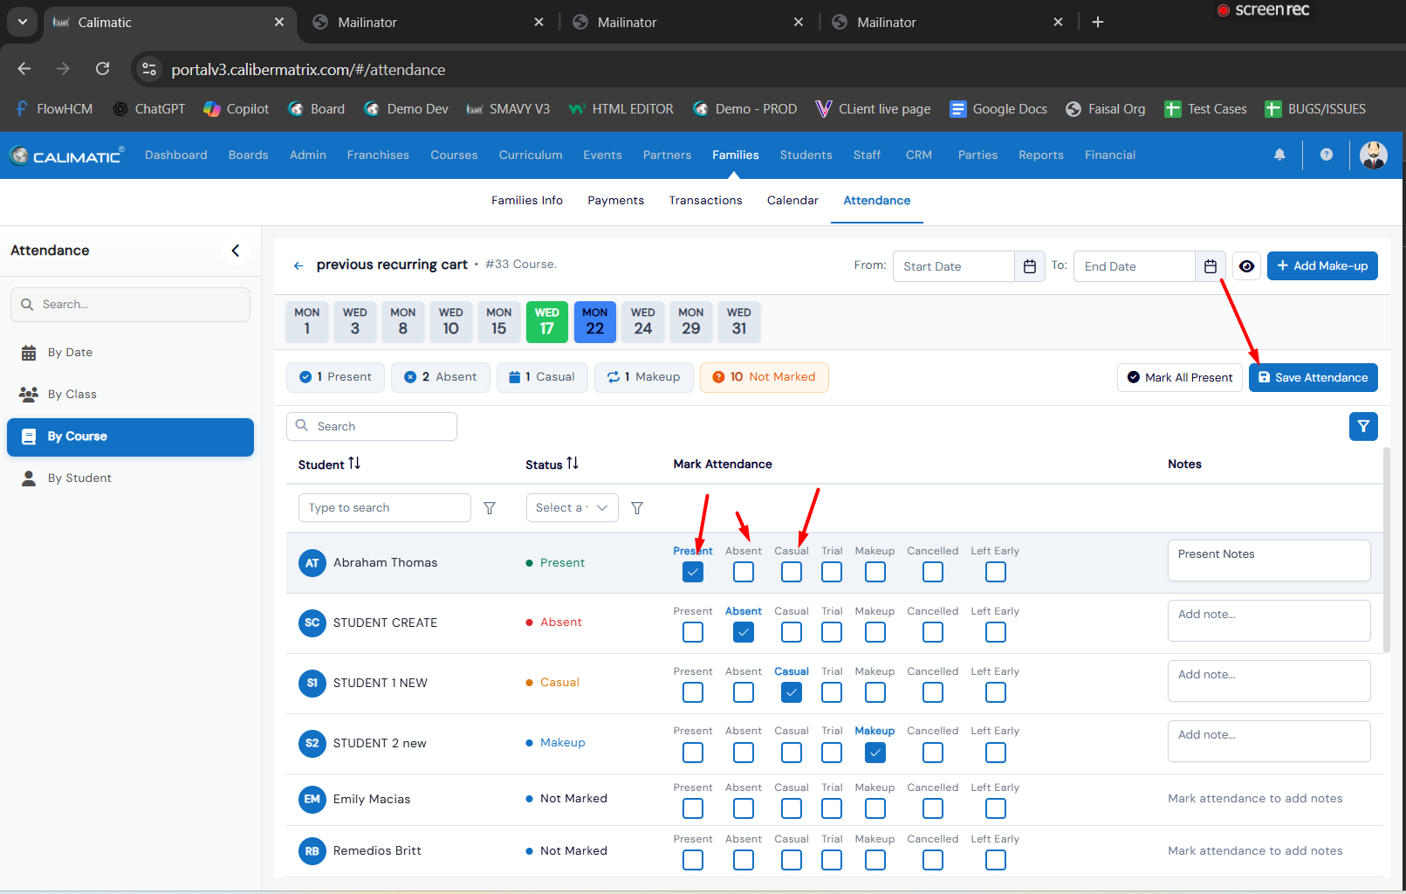Open the help question mark icon
The image size is (1406, 894).
pos(1326,155)
